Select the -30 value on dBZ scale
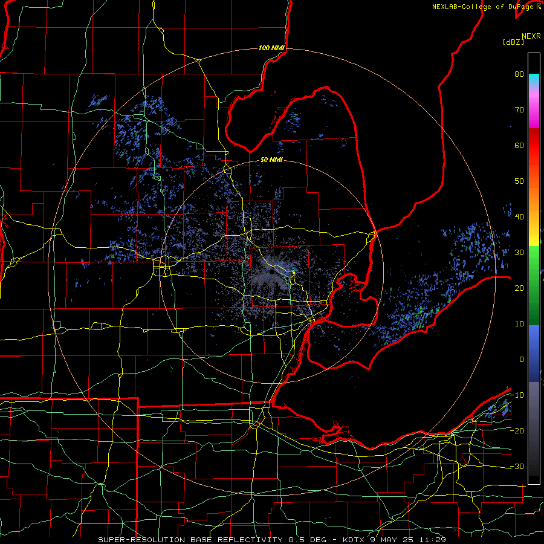Viewport: 544px width, 544px height. (x=517, y=467)
